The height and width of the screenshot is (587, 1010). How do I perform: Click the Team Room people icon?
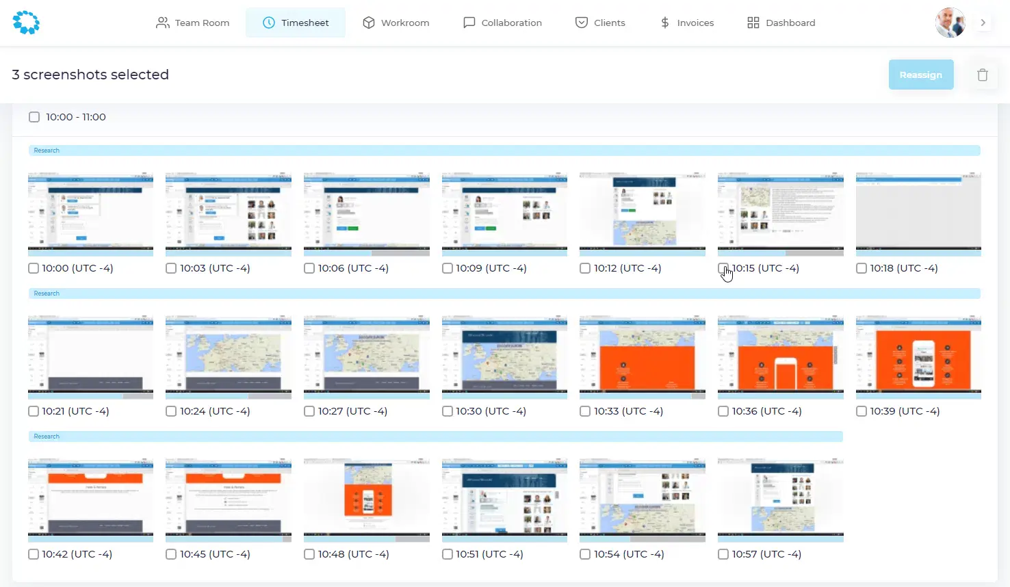tap(162, 23)
